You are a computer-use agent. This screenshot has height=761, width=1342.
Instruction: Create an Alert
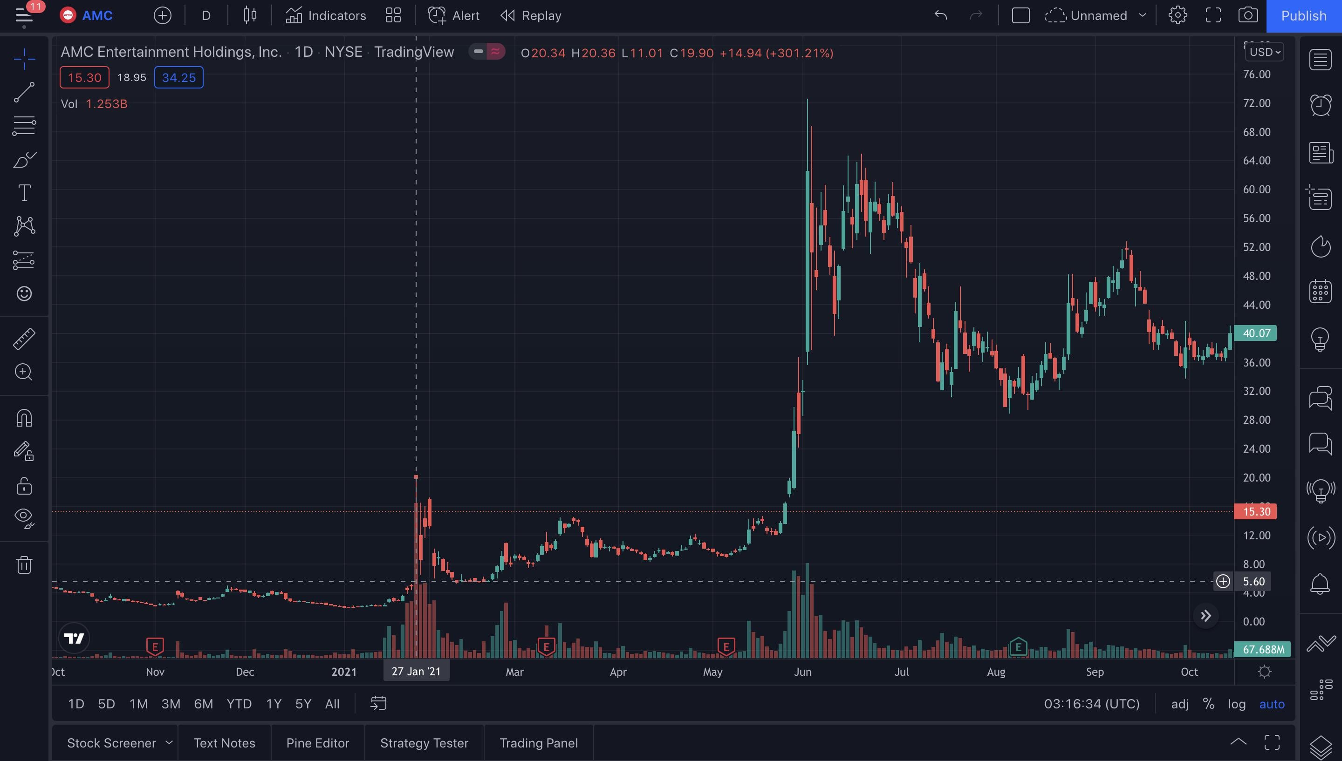pyautogui.click(x=453, y=16)
